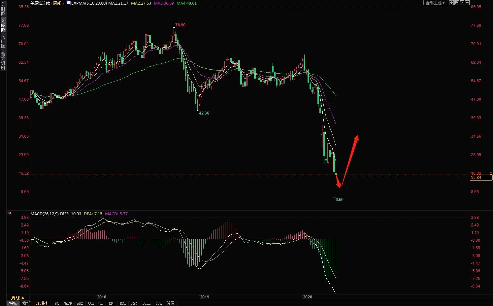Screen dimensions: 493x306
Task: Click the <周线> period label in title
Action: coord(57,3)
